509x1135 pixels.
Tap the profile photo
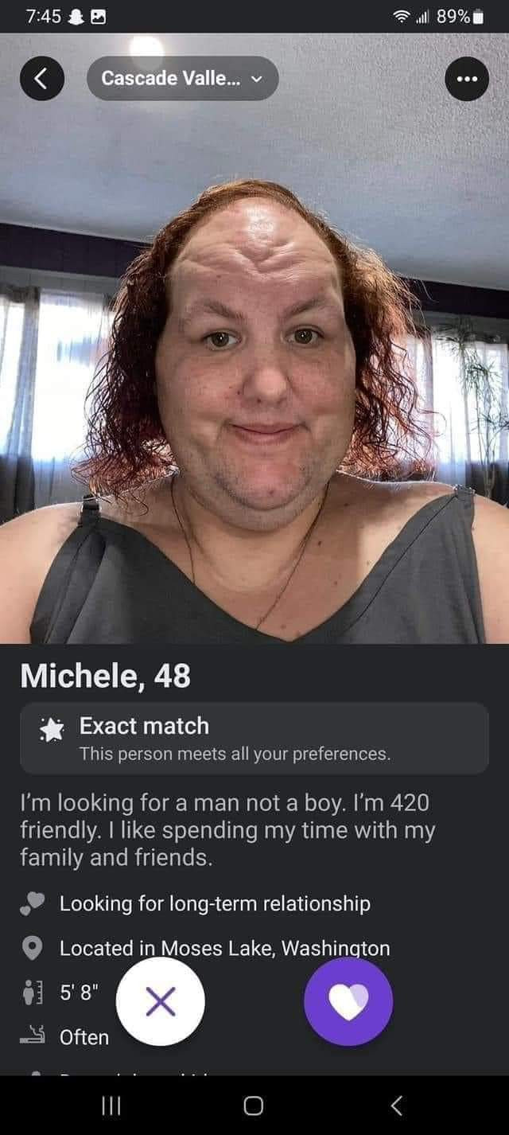coord(254,338)
